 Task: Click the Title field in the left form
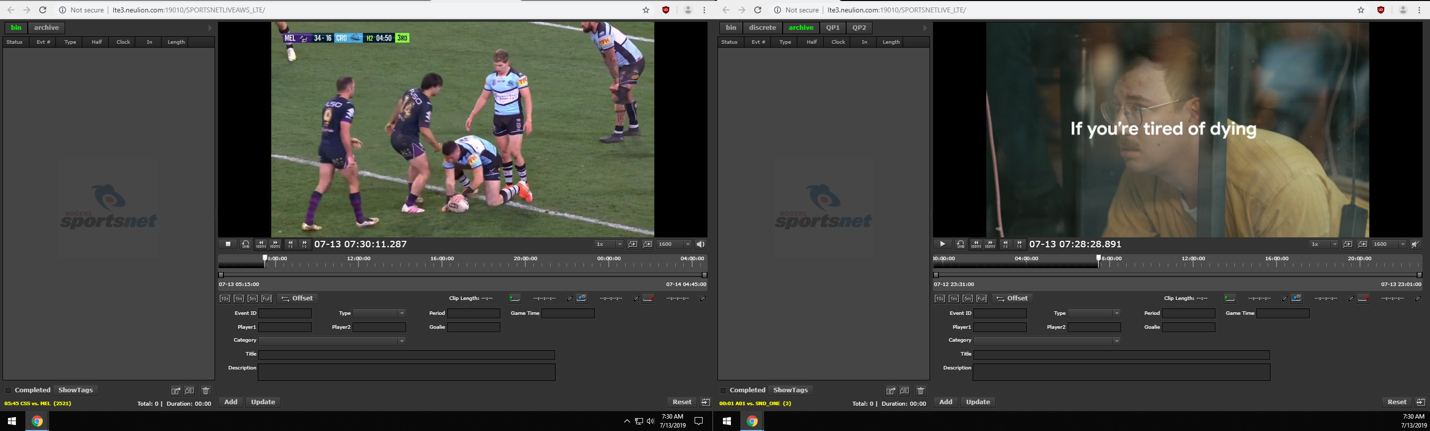click(x=406, y=355)
